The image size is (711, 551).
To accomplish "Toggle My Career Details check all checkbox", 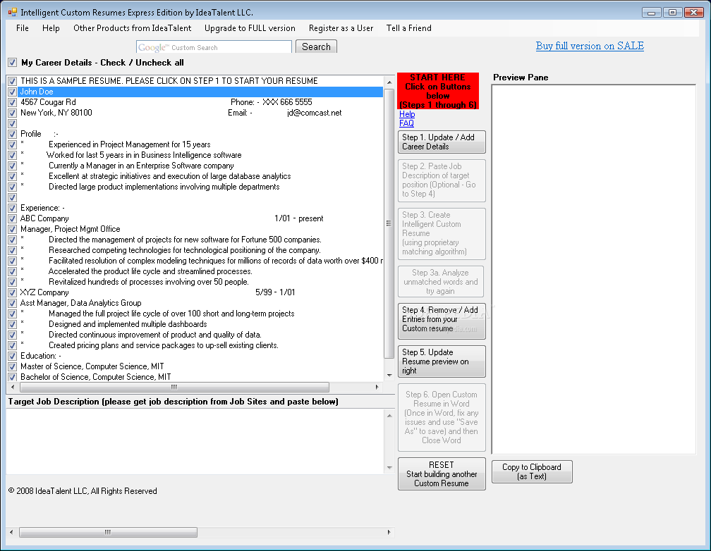I will click(x=12, y=63).
